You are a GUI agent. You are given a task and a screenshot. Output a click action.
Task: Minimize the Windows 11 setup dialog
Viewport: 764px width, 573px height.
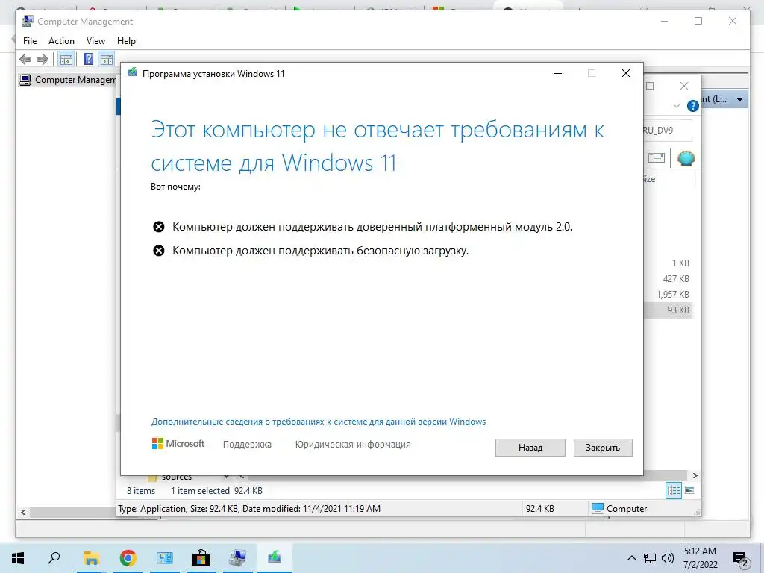tap(558, 73)
